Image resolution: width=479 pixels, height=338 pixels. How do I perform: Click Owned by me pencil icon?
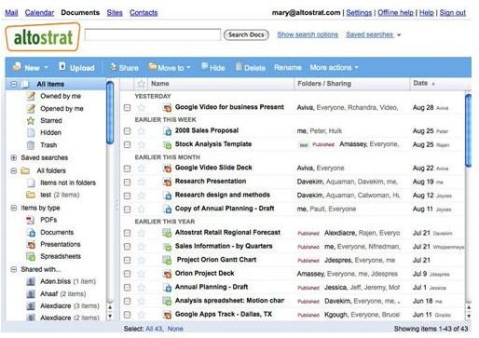pyautogui.click(x=31, y=96)
